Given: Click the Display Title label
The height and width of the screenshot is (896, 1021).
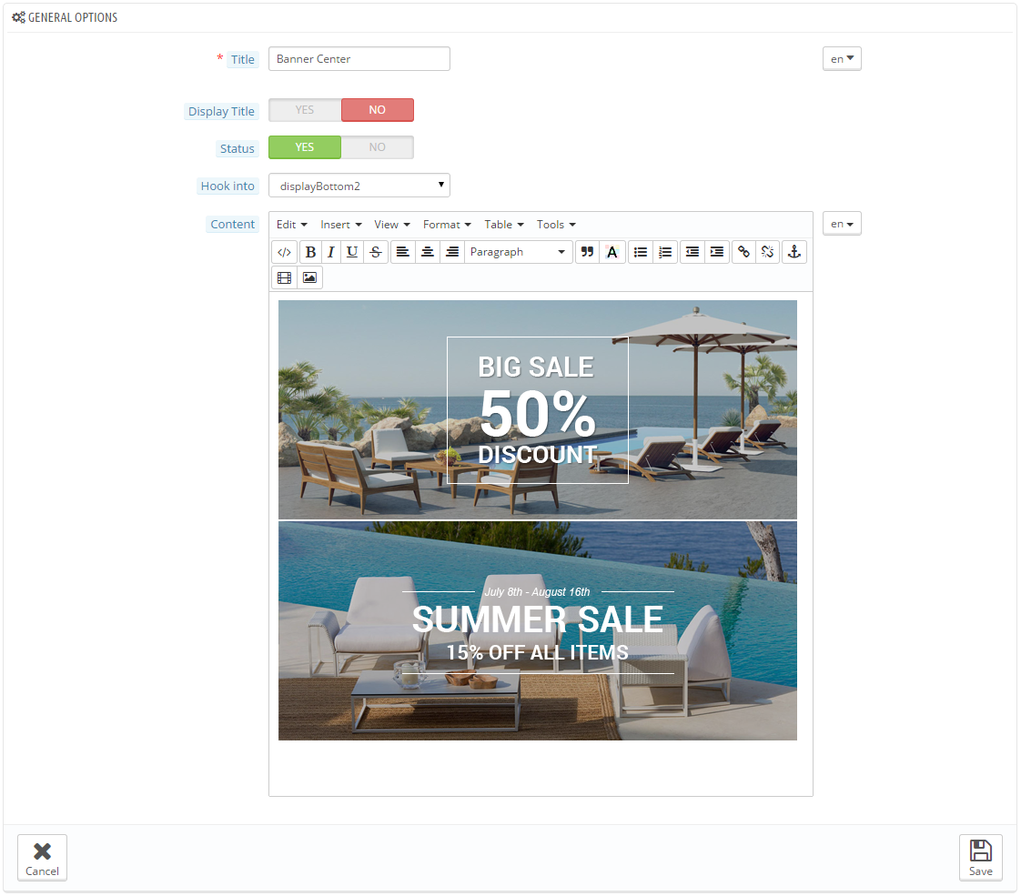Looking at the screenshot, I should click(x=221, y=111).
